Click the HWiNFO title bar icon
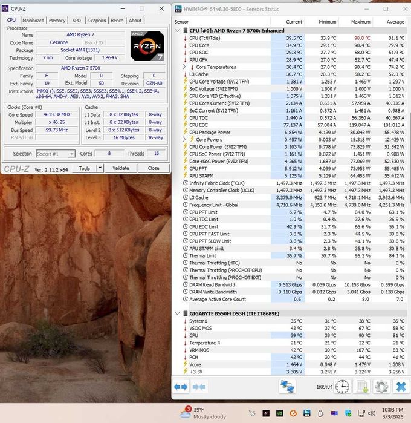Screen dimensions: 411x423 [x=178, y=9]
